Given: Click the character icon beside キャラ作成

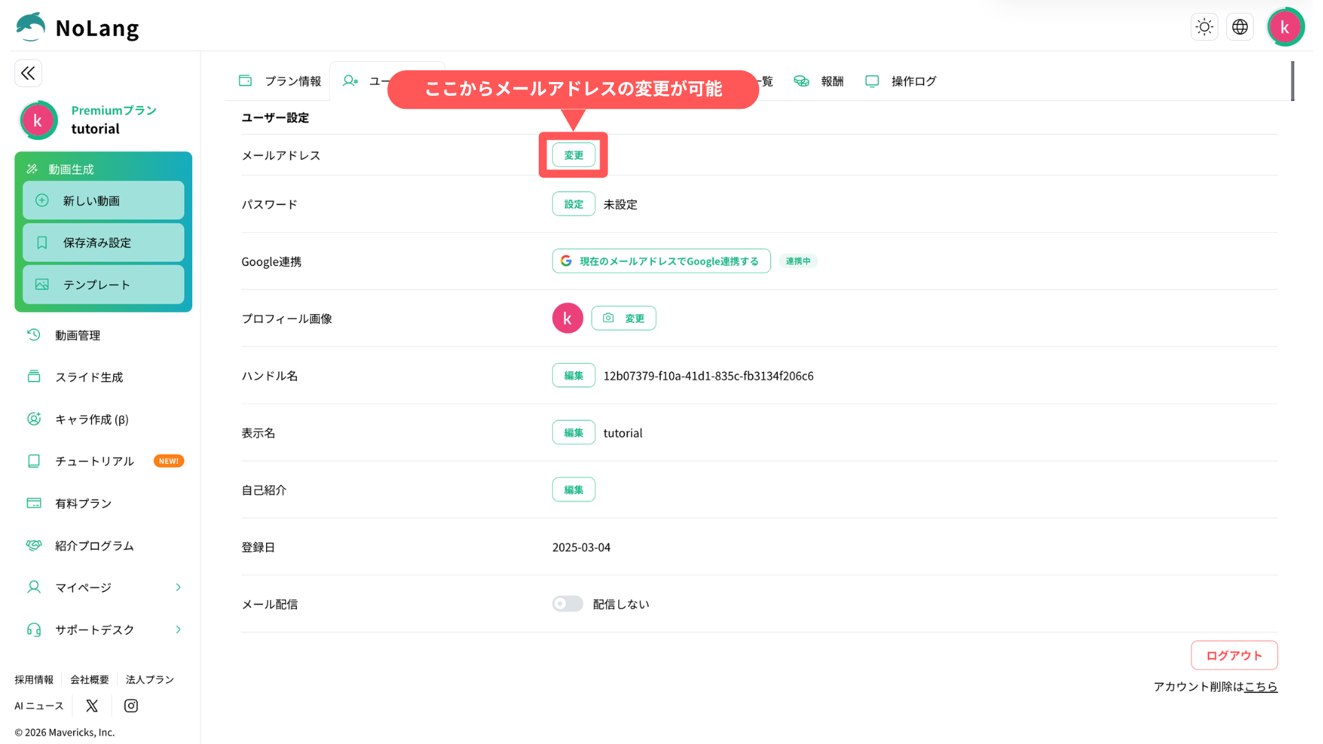Looking at the screenshot, I should [x=34, y=419].
